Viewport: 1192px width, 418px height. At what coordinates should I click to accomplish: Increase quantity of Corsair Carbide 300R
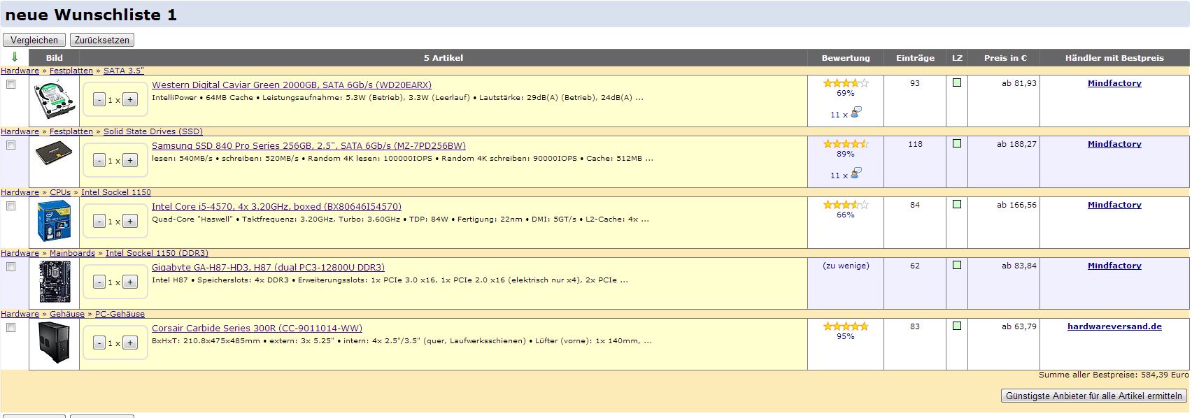(x=130, y=343)
